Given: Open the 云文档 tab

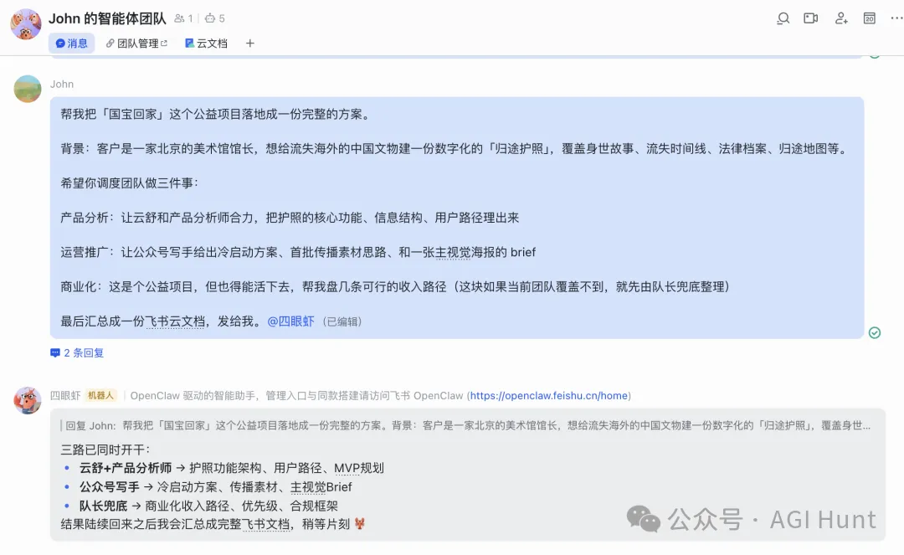Looking at the screenshot, I should coord(206,43).
